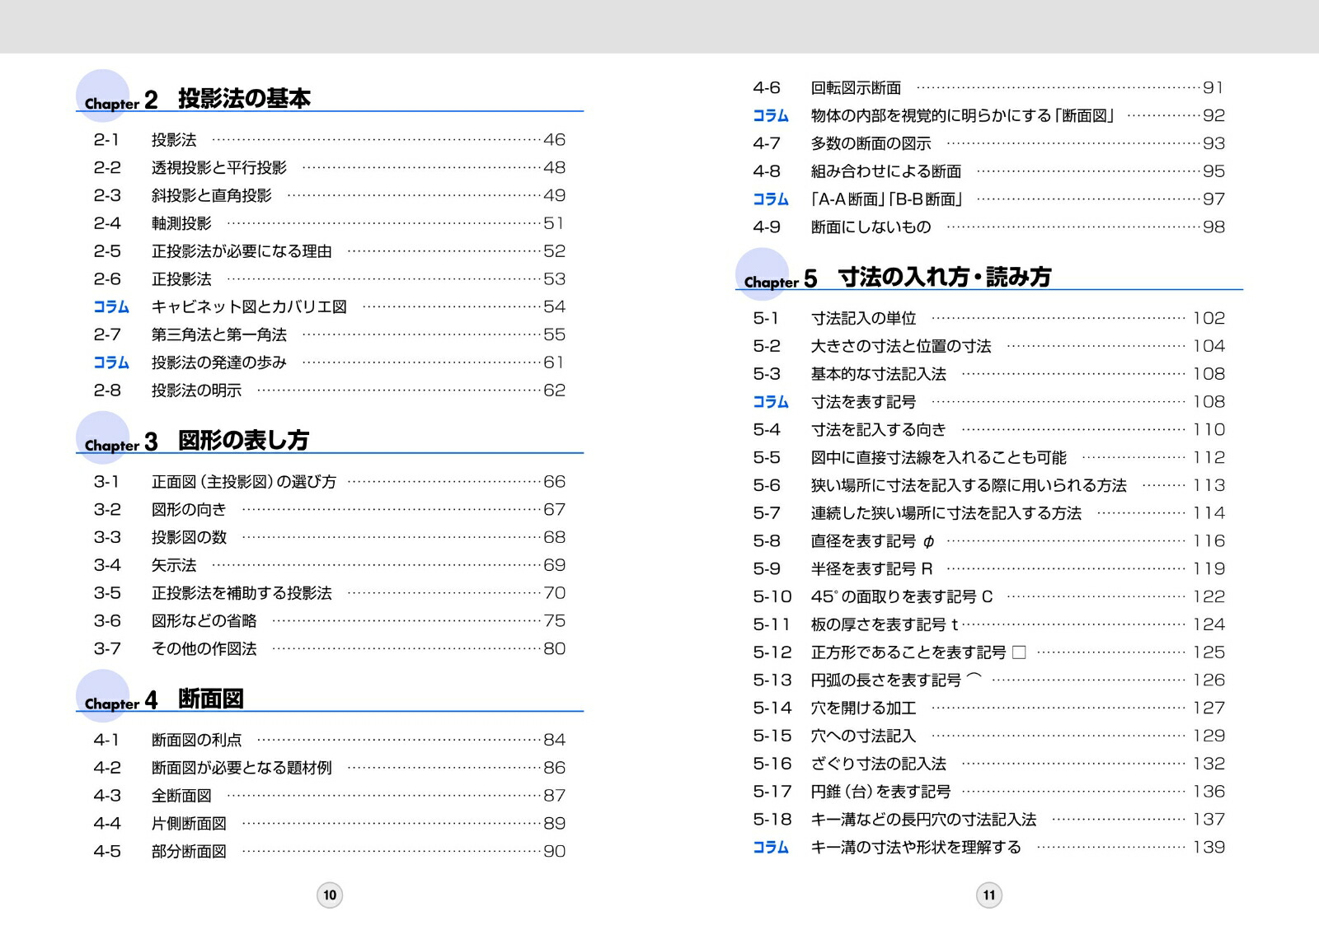
Task: Click entry '3-6 図形などの省略'
Action: click(330, 621)
